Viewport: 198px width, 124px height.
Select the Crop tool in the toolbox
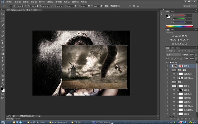coord(3,29)
